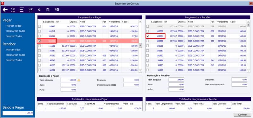Click Marcar todos under Receber
253x118 pixels.
[13, 50]
